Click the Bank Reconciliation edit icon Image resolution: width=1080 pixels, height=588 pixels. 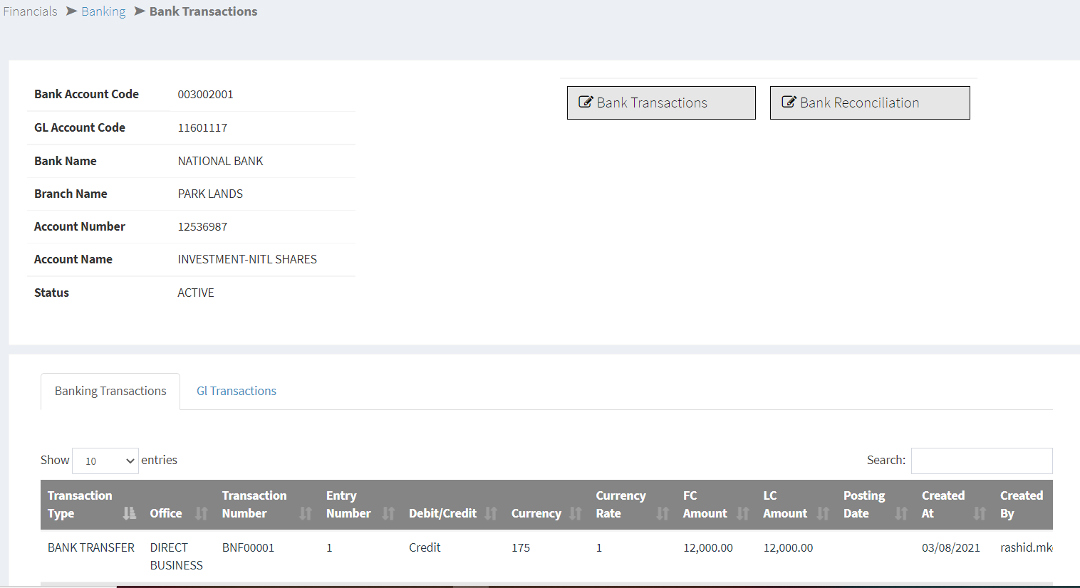(789, 103)
